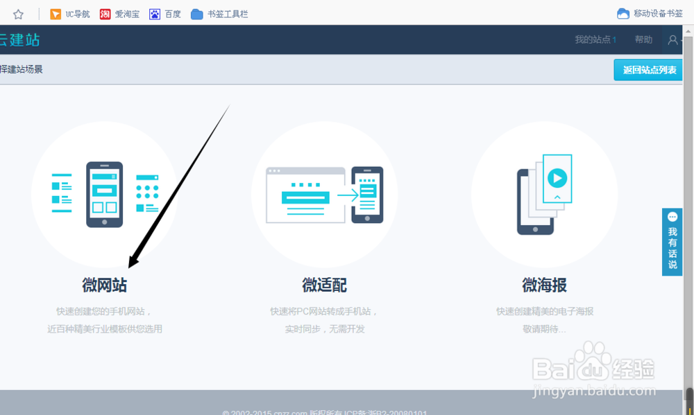Open the user profile icon in header
The width and height of the screenshot is (694, 415).
(672, 39)
